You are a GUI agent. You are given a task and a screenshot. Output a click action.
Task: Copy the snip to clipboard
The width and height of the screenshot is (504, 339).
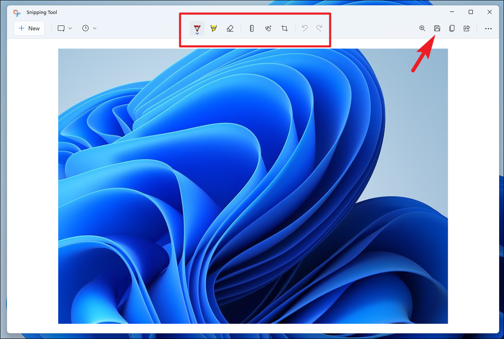pos(452,28)
